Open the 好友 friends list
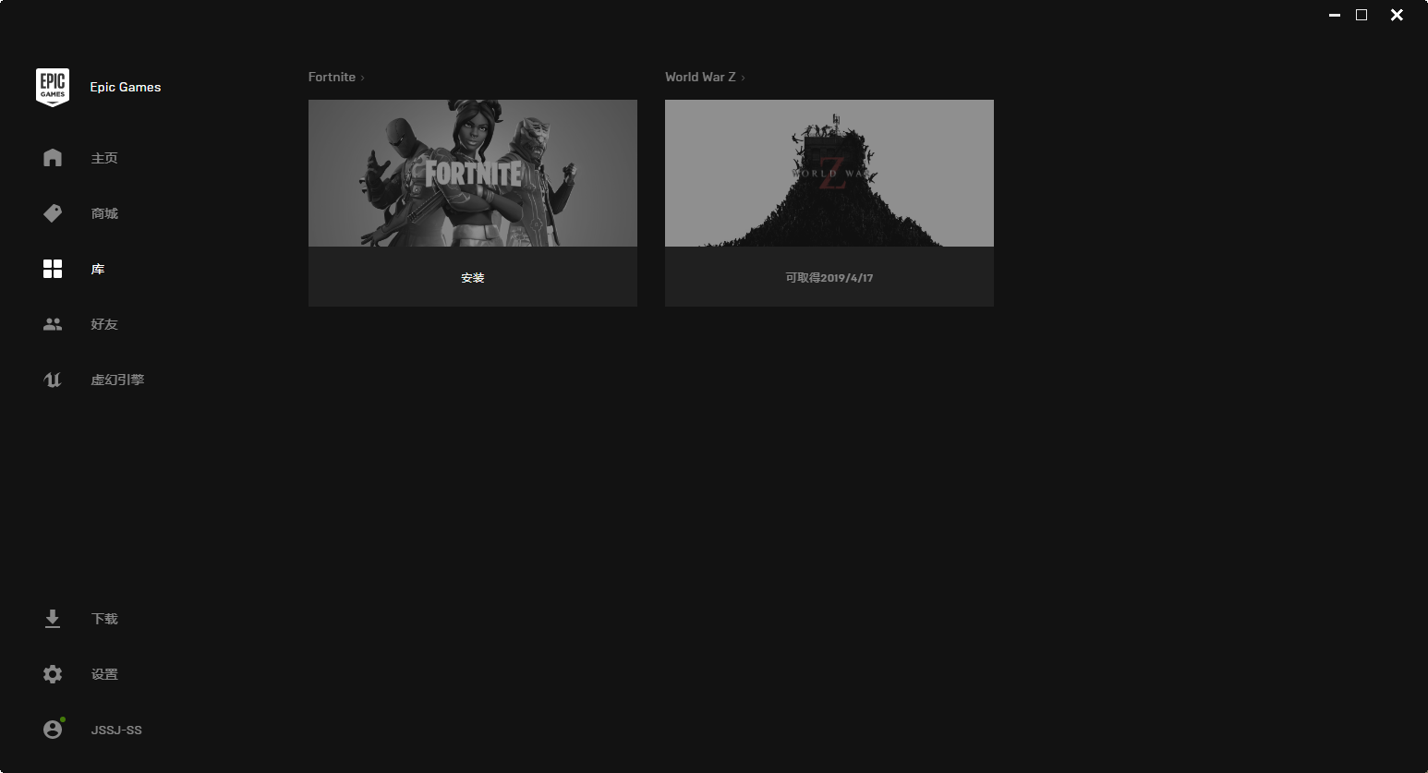1428x773 pixels. coord(104,324)
